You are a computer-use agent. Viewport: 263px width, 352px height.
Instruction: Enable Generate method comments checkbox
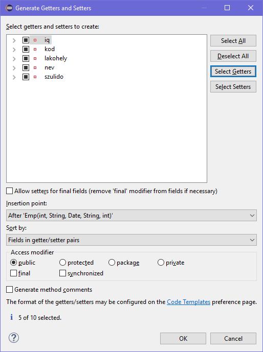click(9, 290)
